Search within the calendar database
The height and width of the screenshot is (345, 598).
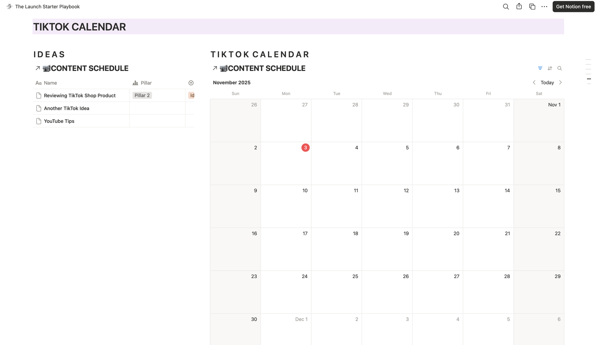(x=560, y=68)
